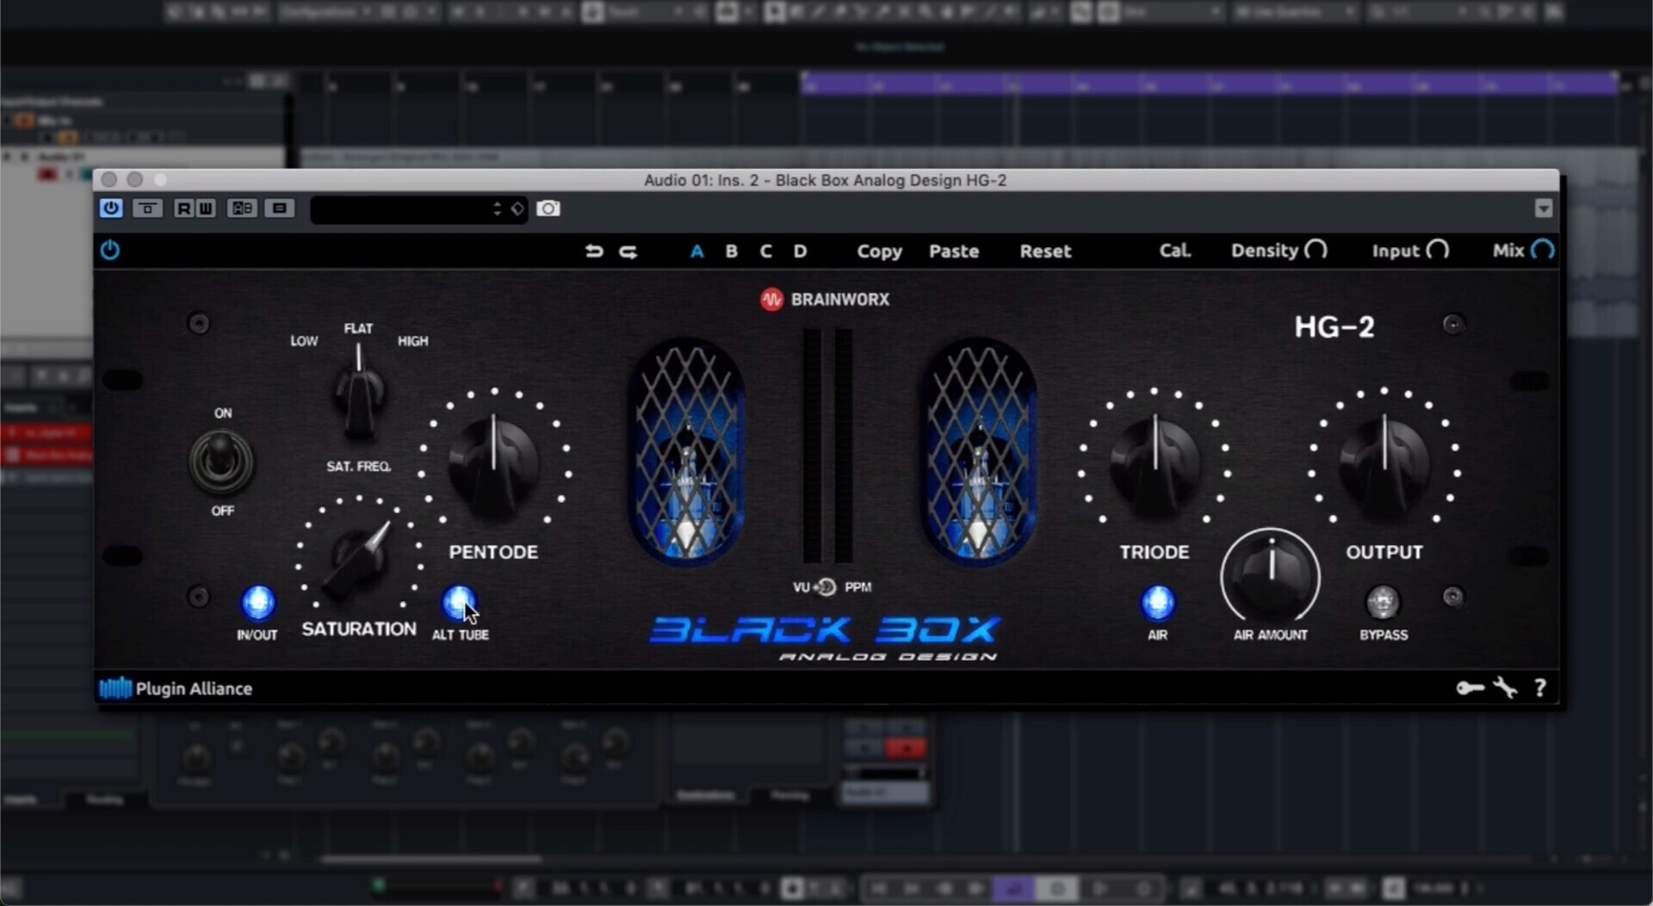
Task: Click the SAT. FREQ. selector switch
Action: point(359,394)
